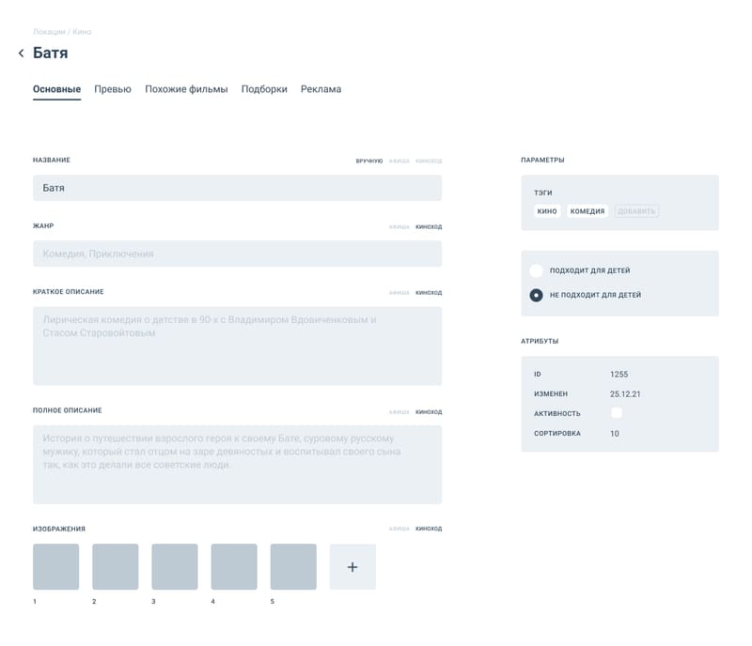Click the Сортировка value 10
This screenshot has height=646, width=752.
(615, 434)
